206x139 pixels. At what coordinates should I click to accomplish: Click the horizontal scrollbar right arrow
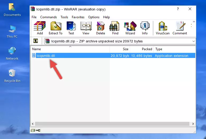click(x=193, y=124)
